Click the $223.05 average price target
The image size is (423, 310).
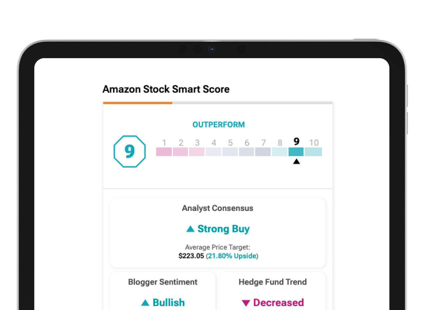[191, 256]
